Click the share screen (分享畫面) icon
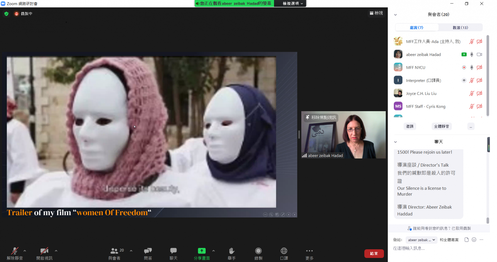Viewport: 497px width, 262px height. tap(202, 251)
